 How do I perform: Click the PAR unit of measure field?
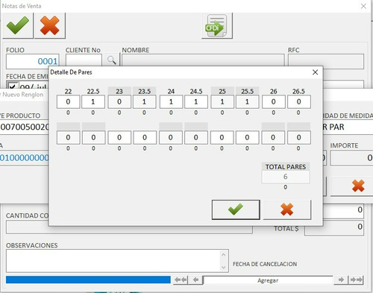coord(348,127)
